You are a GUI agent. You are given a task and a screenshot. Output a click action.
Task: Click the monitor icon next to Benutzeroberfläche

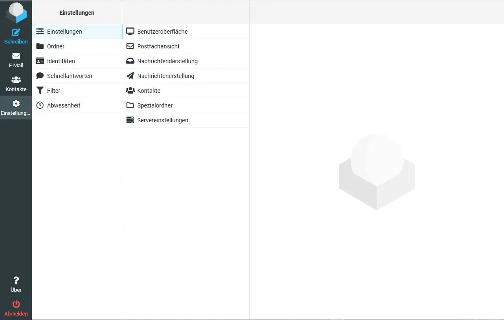(x=130, y=32)
